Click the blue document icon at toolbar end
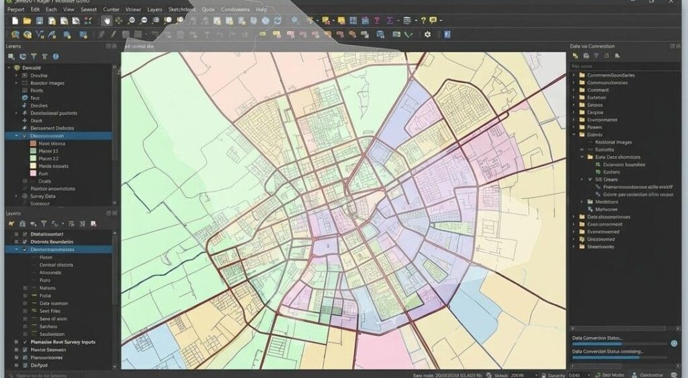The width and height of the screenshot is (688, 378). 447,34
